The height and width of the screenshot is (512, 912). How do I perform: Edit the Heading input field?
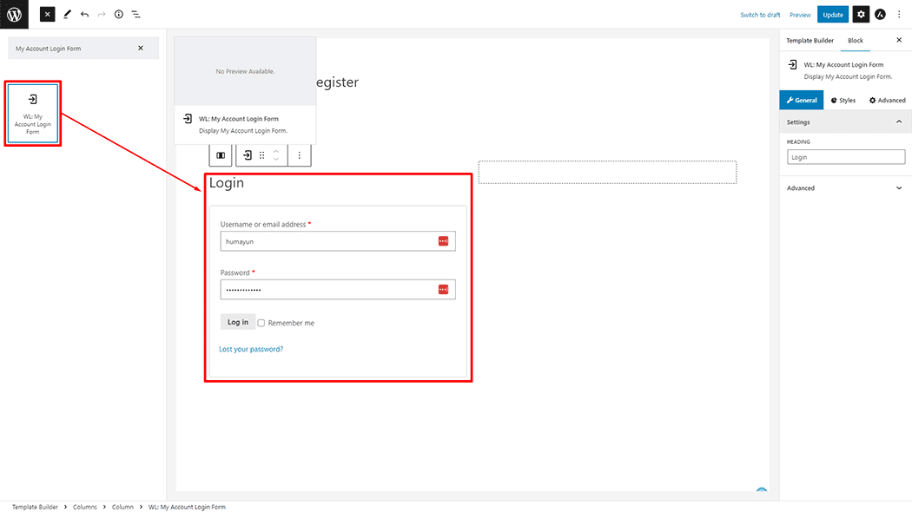(x=845, y=157)
